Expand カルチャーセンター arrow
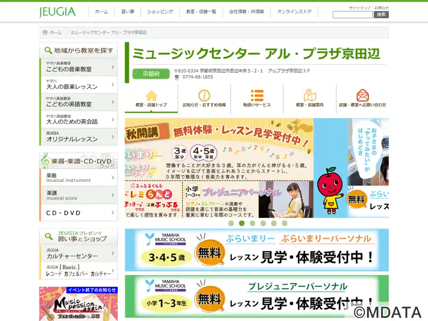 [x=113, y=253]
